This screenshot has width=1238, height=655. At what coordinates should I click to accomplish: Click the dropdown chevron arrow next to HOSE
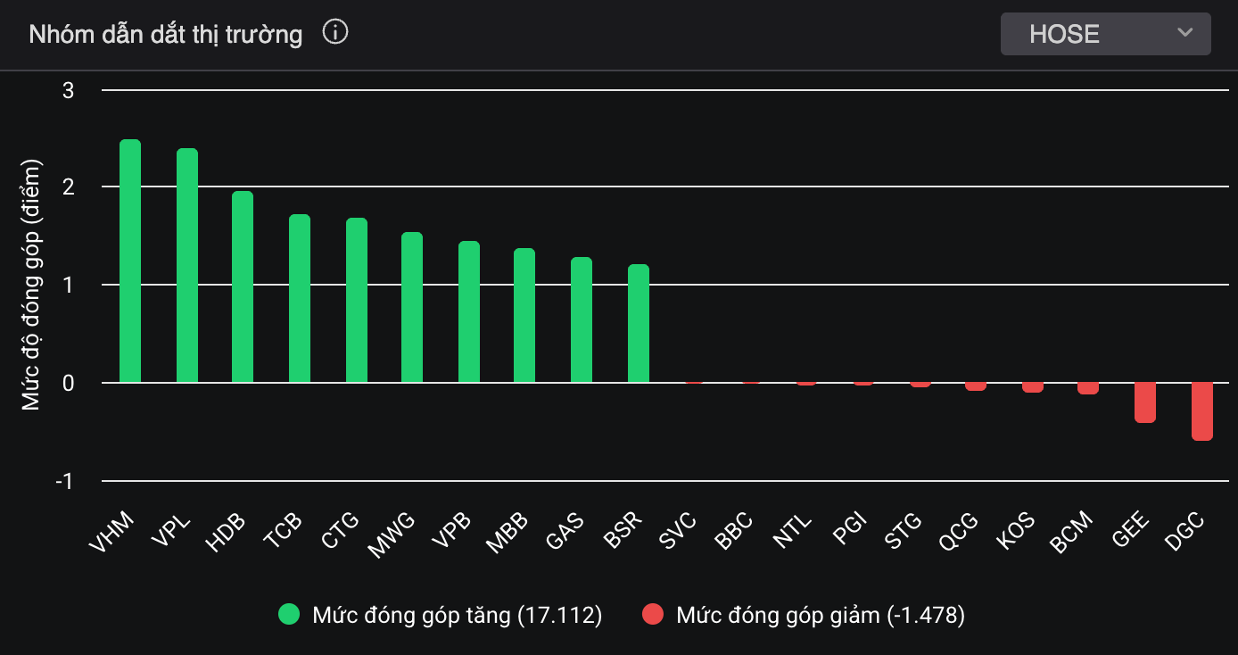pyautogui.click(x=1184, y=33)
